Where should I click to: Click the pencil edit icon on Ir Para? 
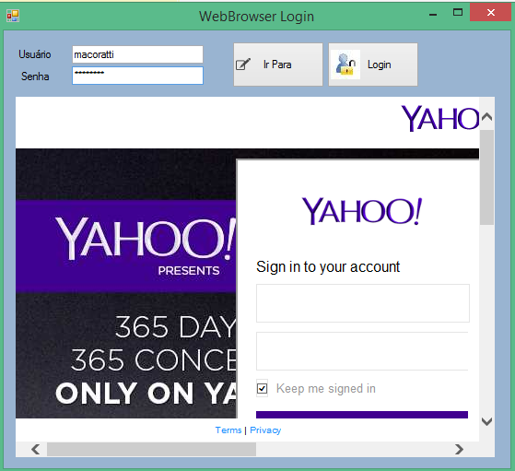point(243,65)
